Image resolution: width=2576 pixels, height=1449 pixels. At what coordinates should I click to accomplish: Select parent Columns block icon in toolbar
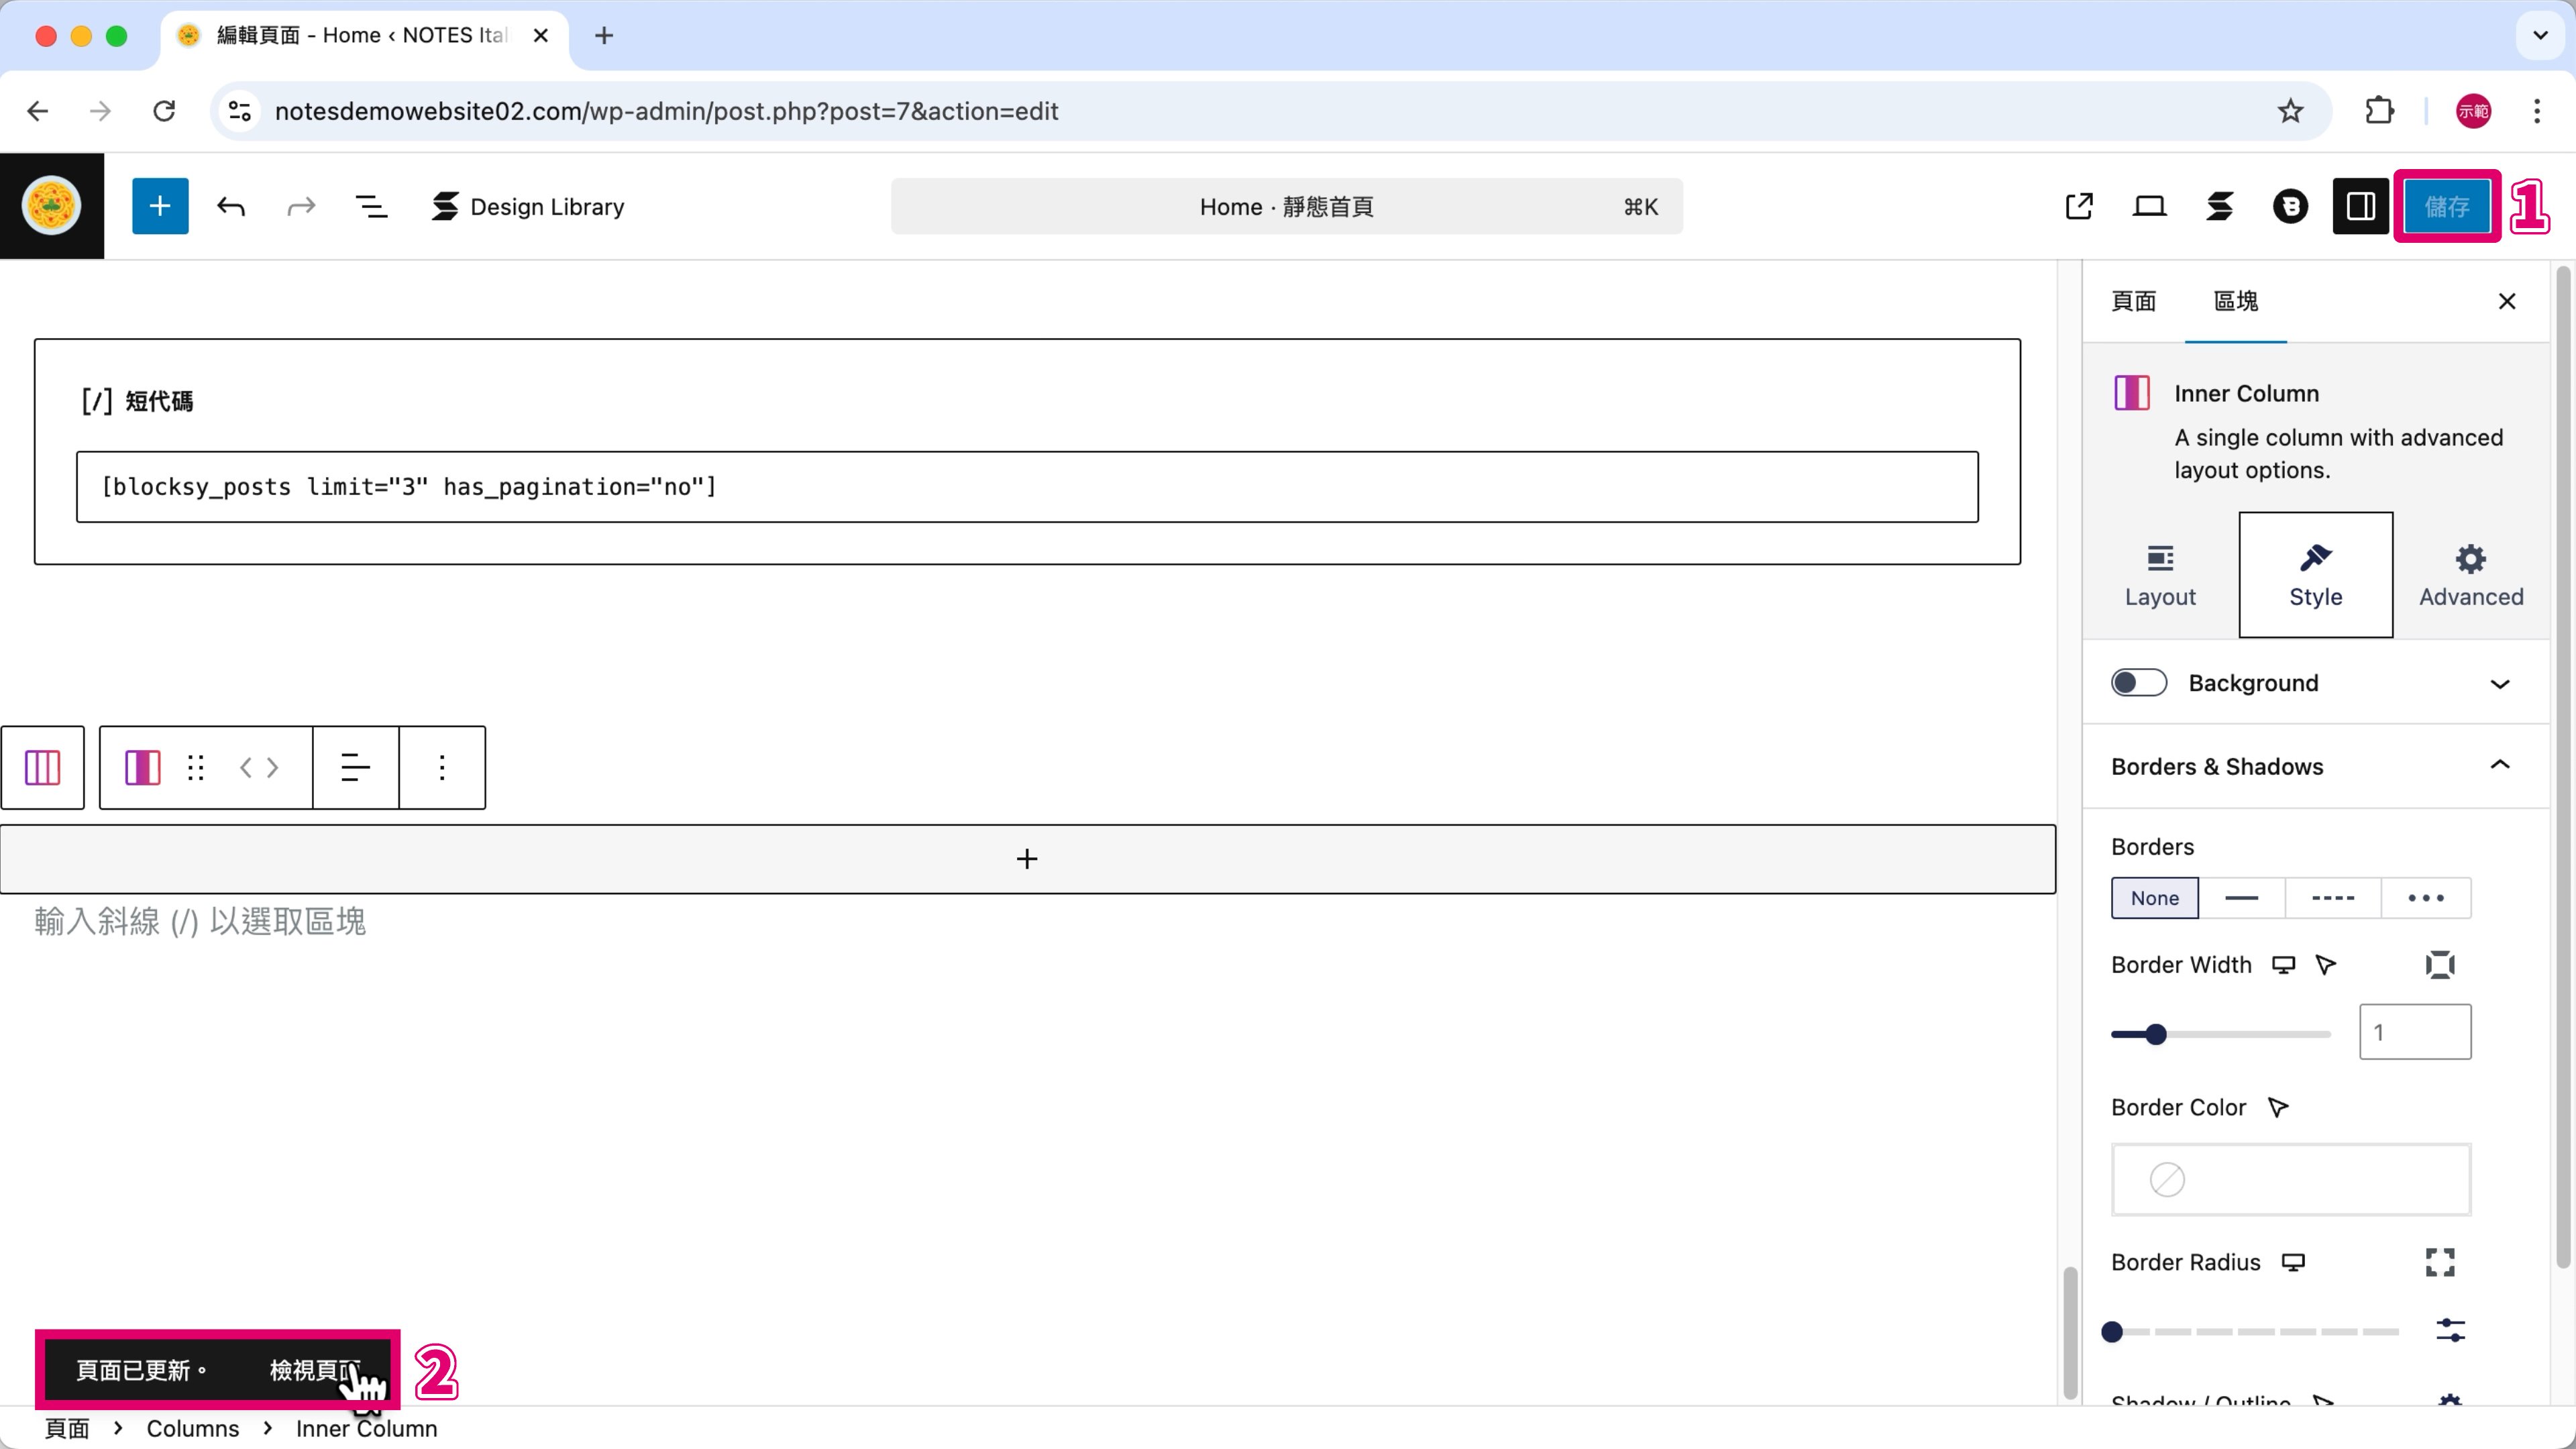tap(42, 767)
